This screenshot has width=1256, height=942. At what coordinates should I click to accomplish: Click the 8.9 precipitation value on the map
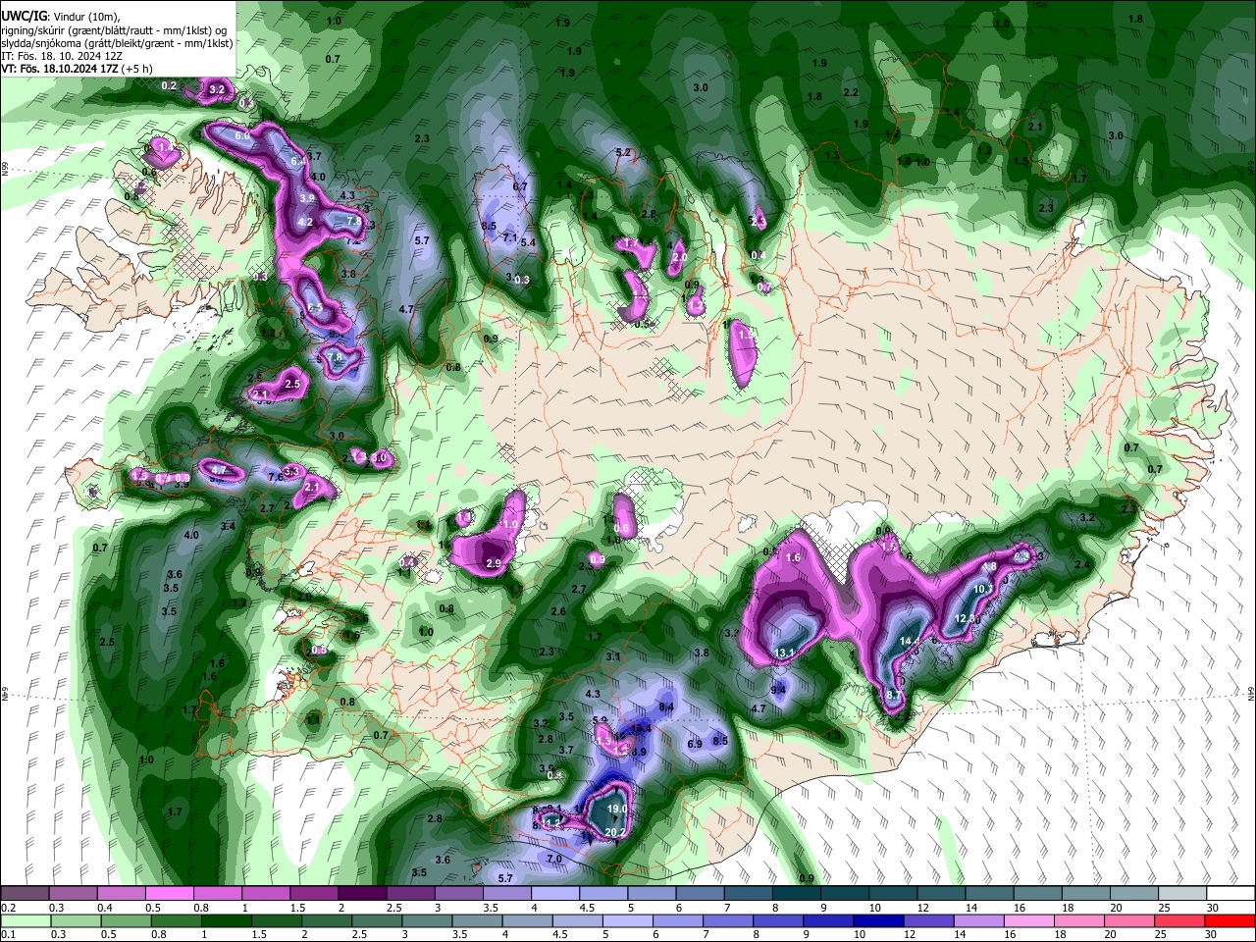pyautogui.click(x=639, y=752)
